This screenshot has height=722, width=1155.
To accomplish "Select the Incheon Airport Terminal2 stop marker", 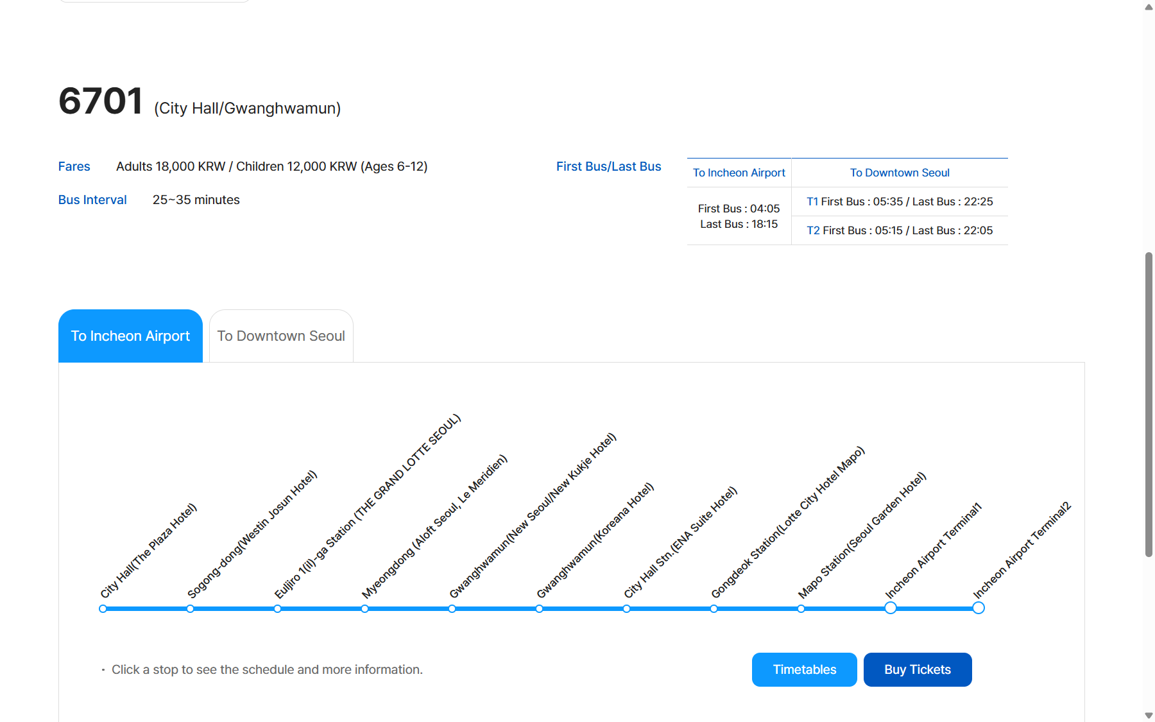I will pyautogui.click(x=978, y=608).
